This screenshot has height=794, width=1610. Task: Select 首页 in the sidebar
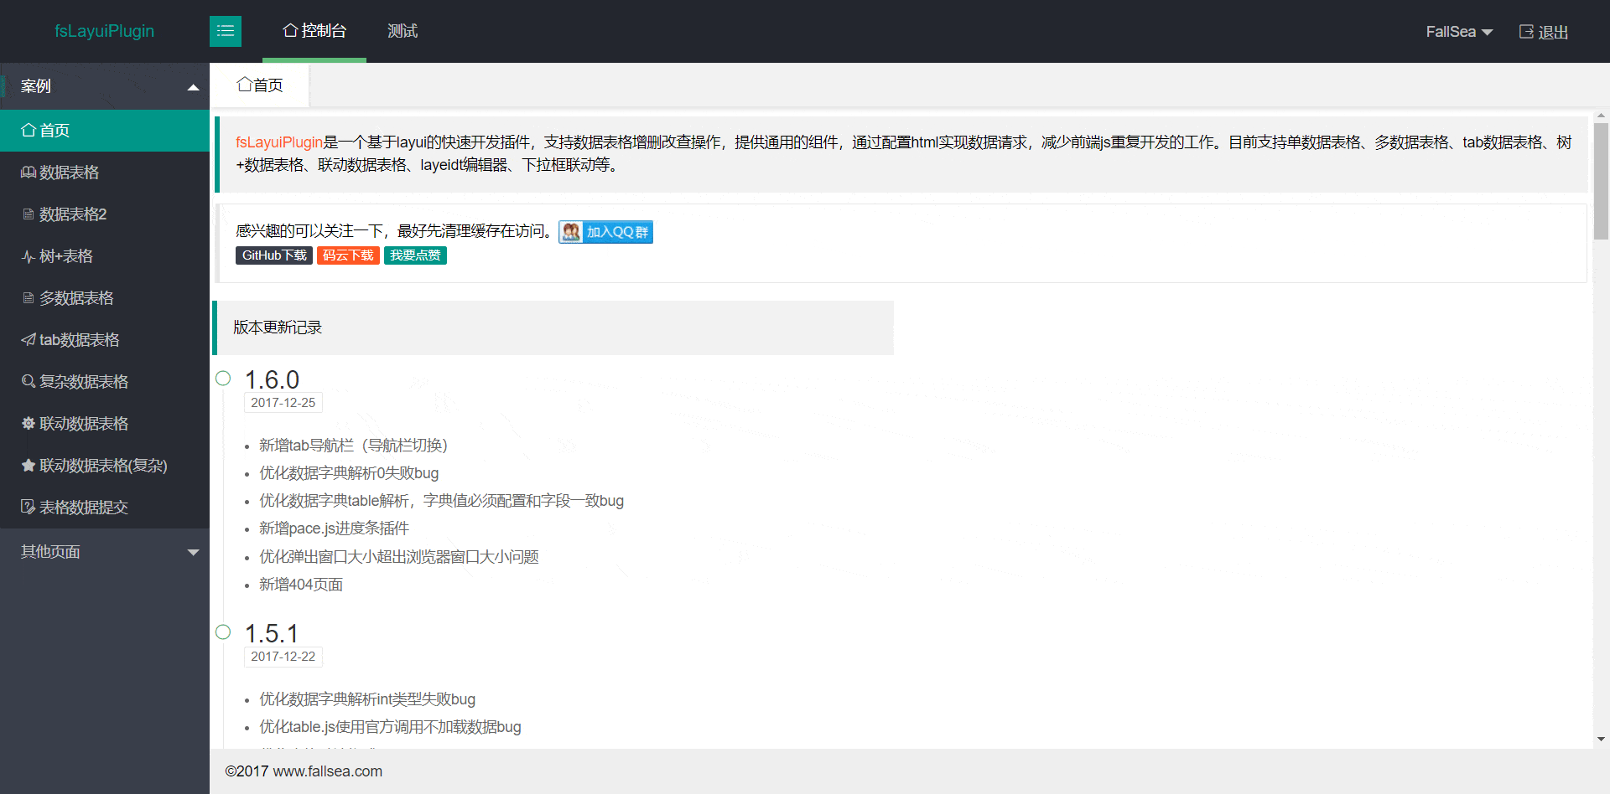click(x=105, y=131)
